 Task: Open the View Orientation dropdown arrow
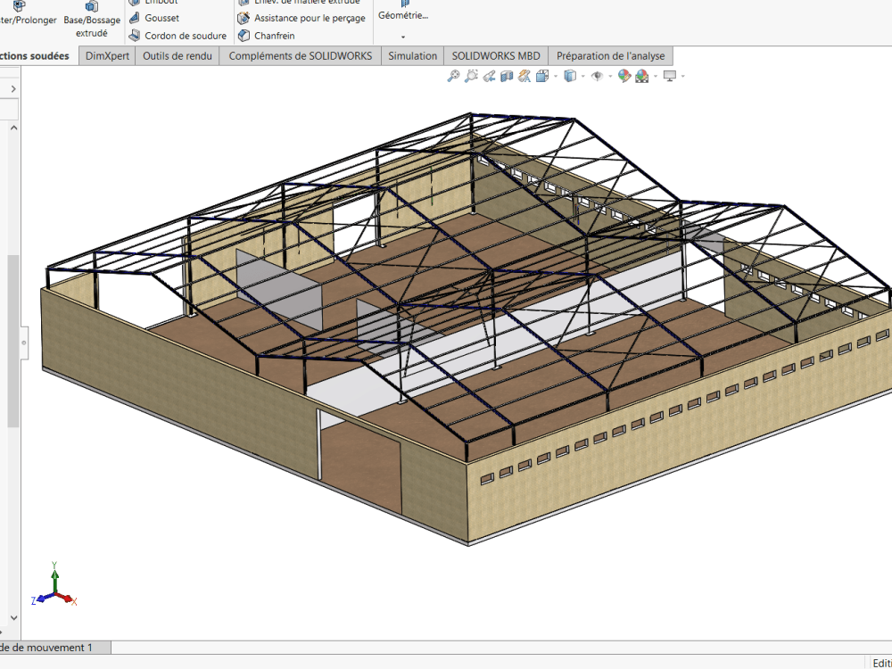click(555, 76)
